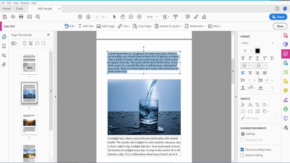290x163 pixels.
Task: Click the email envelope icon
Action: pos(29,17)
